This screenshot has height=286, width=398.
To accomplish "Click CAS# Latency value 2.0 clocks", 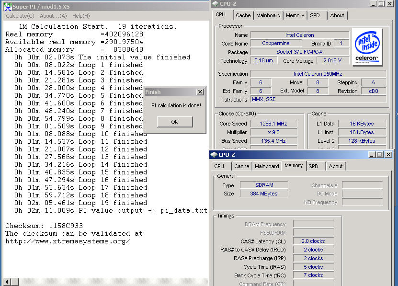I will [x=313, y=241].
